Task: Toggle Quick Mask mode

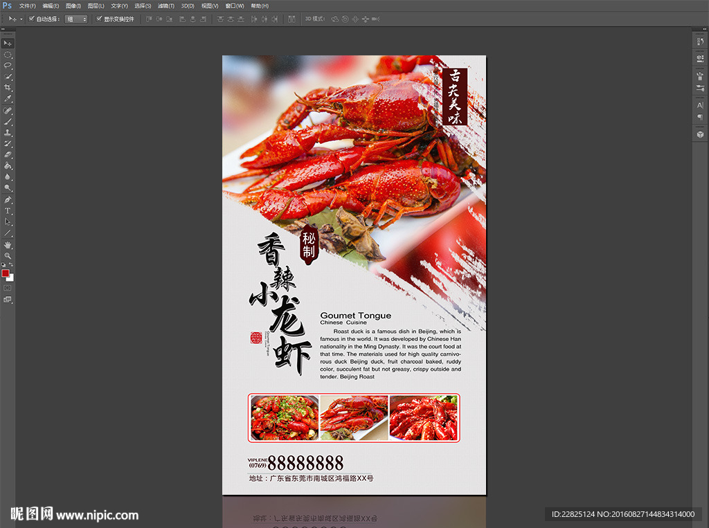Action: pyautogui.click(x=8, y=288)
